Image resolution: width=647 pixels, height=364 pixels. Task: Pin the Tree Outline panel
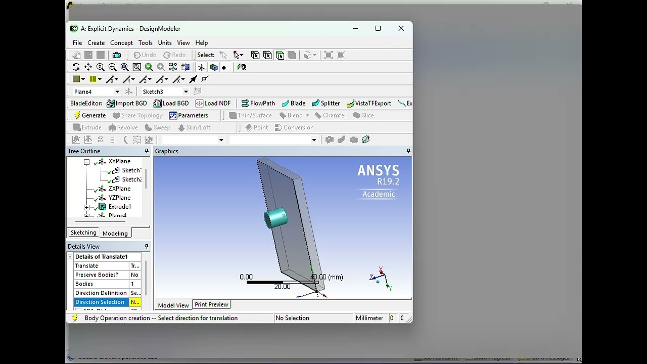147,151
